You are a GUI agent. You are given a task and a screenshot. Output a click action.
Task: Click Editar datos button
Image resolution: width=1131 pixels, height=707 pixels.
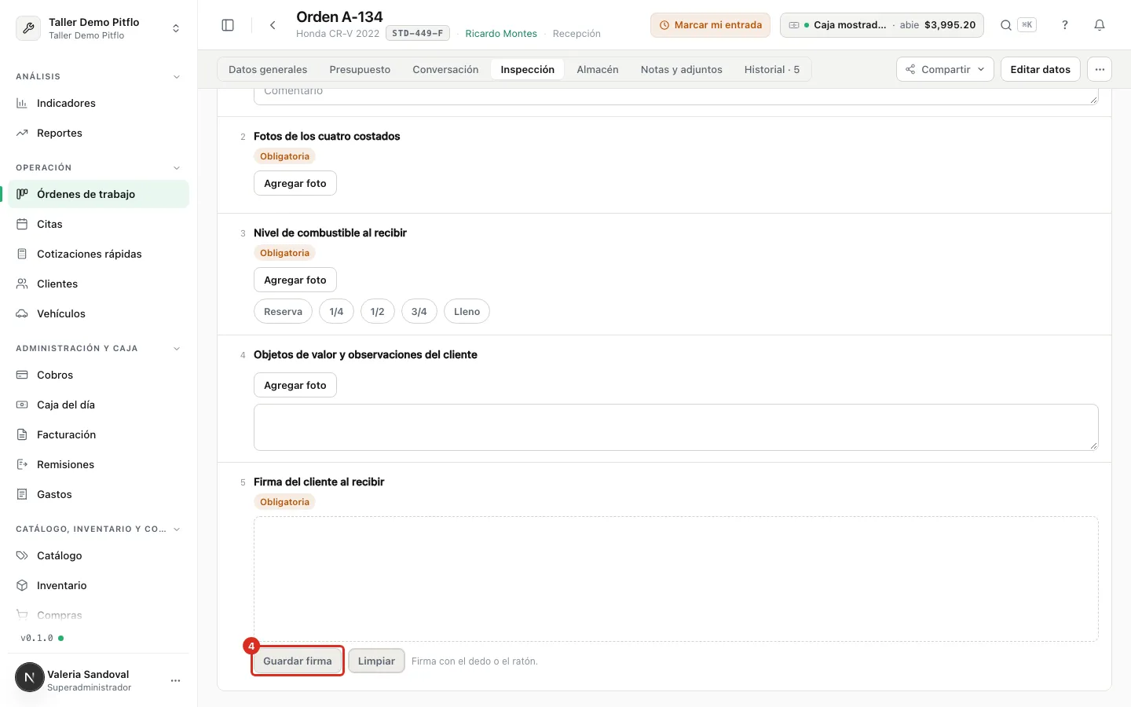[x=1040, y=69]
